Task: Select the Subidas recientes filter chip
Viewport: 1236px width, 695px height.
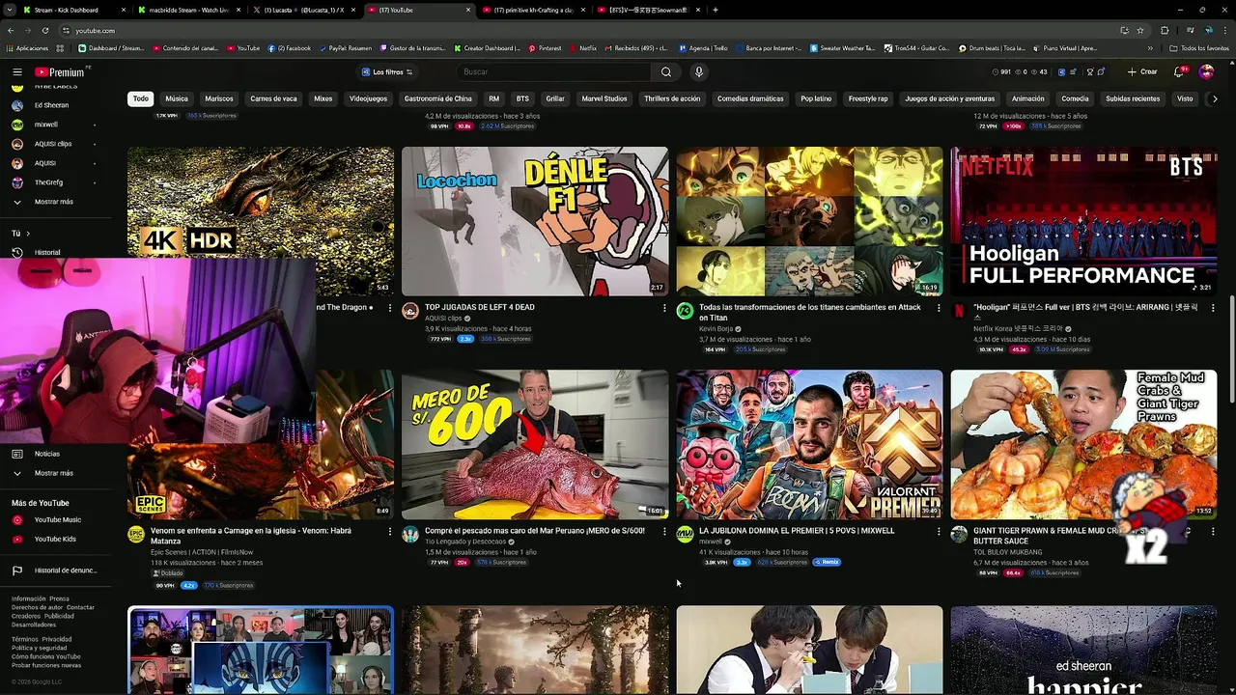Action: pyautogui.click(x=1133, y=98)
